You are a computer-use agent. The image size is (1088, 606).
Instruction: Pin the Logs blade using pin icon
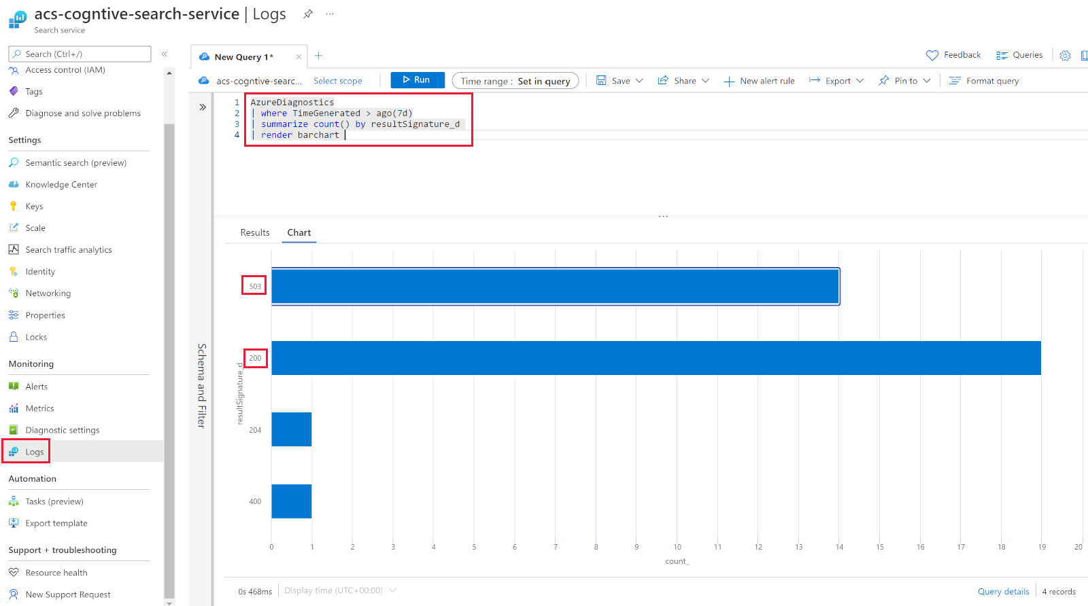pos(308,14)
